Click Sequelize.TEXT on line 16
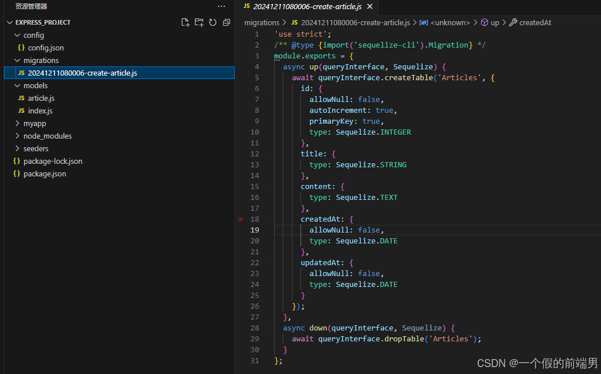 366,198
